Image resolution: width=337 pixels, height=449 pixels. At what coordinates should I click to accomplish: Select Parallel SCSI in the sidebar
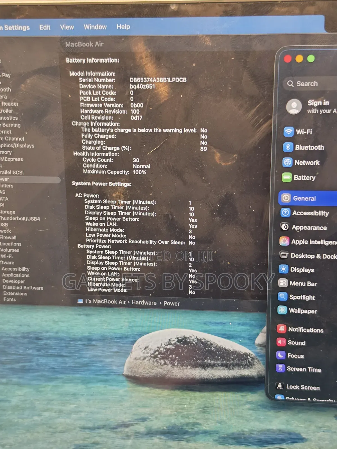click(x=12, y=172)
